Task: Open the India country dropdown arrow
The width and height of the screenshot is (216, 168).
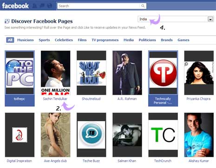Action: point(210,19)
